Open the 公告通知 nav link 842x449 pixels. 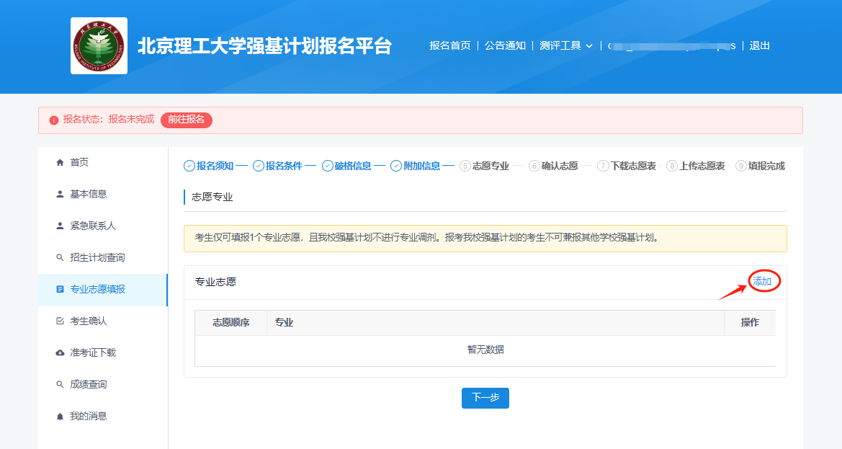506,45
